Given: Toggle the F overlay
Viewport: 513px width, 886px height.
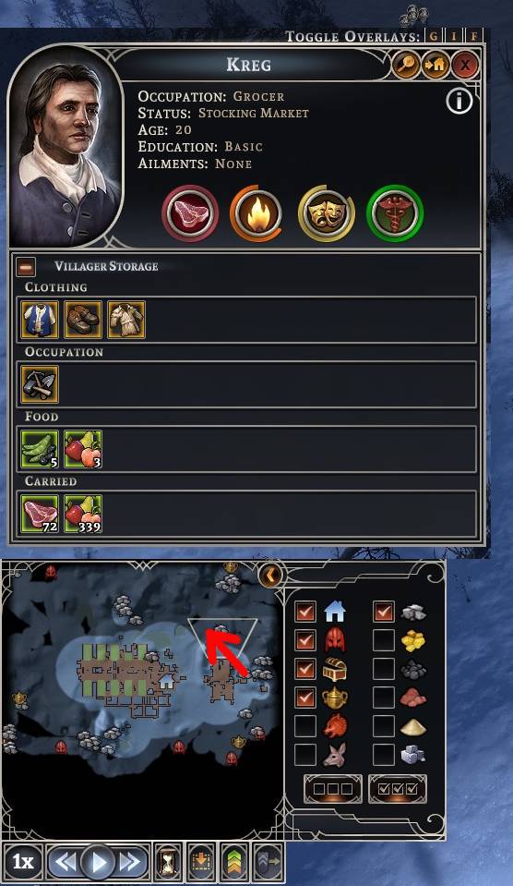Looking at the screenshot, I should [473, 37].
